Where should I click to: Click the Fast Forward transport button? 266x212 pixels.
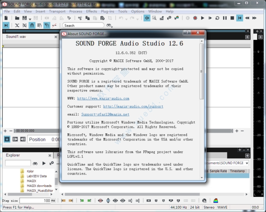pos(255,18)
